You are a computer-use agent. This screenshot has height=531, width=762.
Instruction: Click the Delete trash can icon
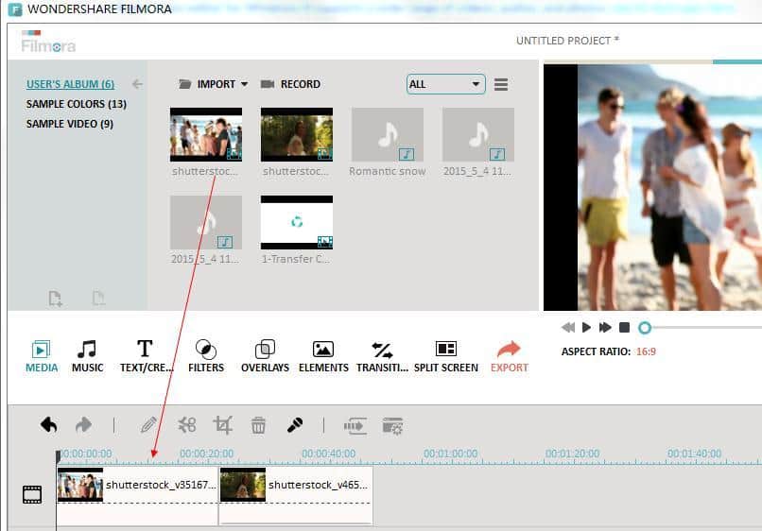(258, 425)
